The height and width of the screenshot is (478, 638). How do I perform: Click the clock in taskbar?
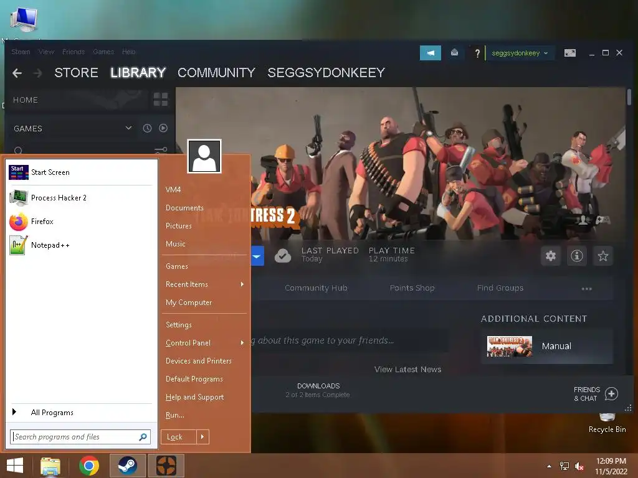[x=611, y=466]
